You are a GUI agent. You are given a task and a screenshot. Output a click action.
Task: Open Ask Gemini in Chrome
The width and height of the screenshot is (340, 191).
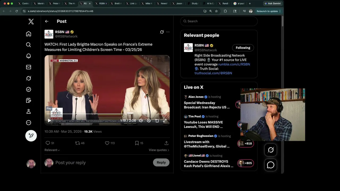tap(273, 3)
